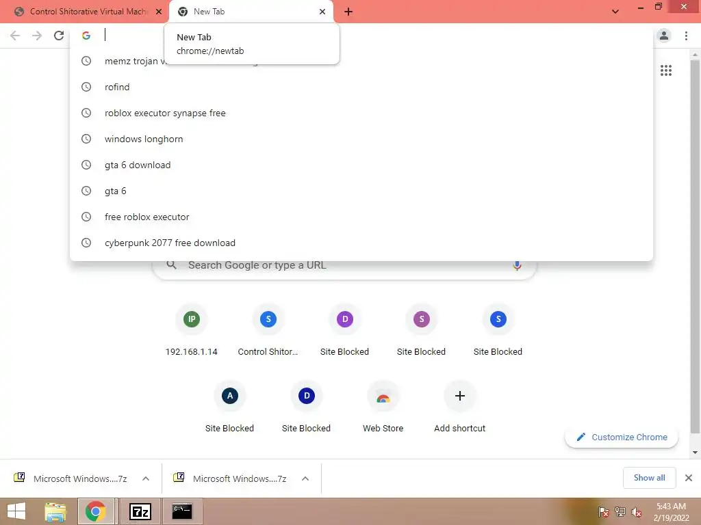Open second Microsoft Windows....7z download

pyautogui.click(x=230, y=479)
